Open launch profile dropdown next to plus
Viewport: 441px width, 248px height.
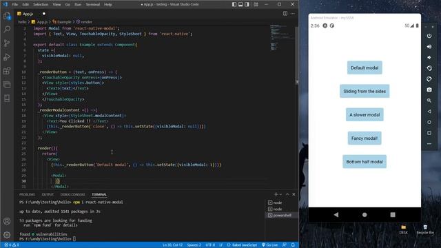pyautogui.click(x=280, y=194)
